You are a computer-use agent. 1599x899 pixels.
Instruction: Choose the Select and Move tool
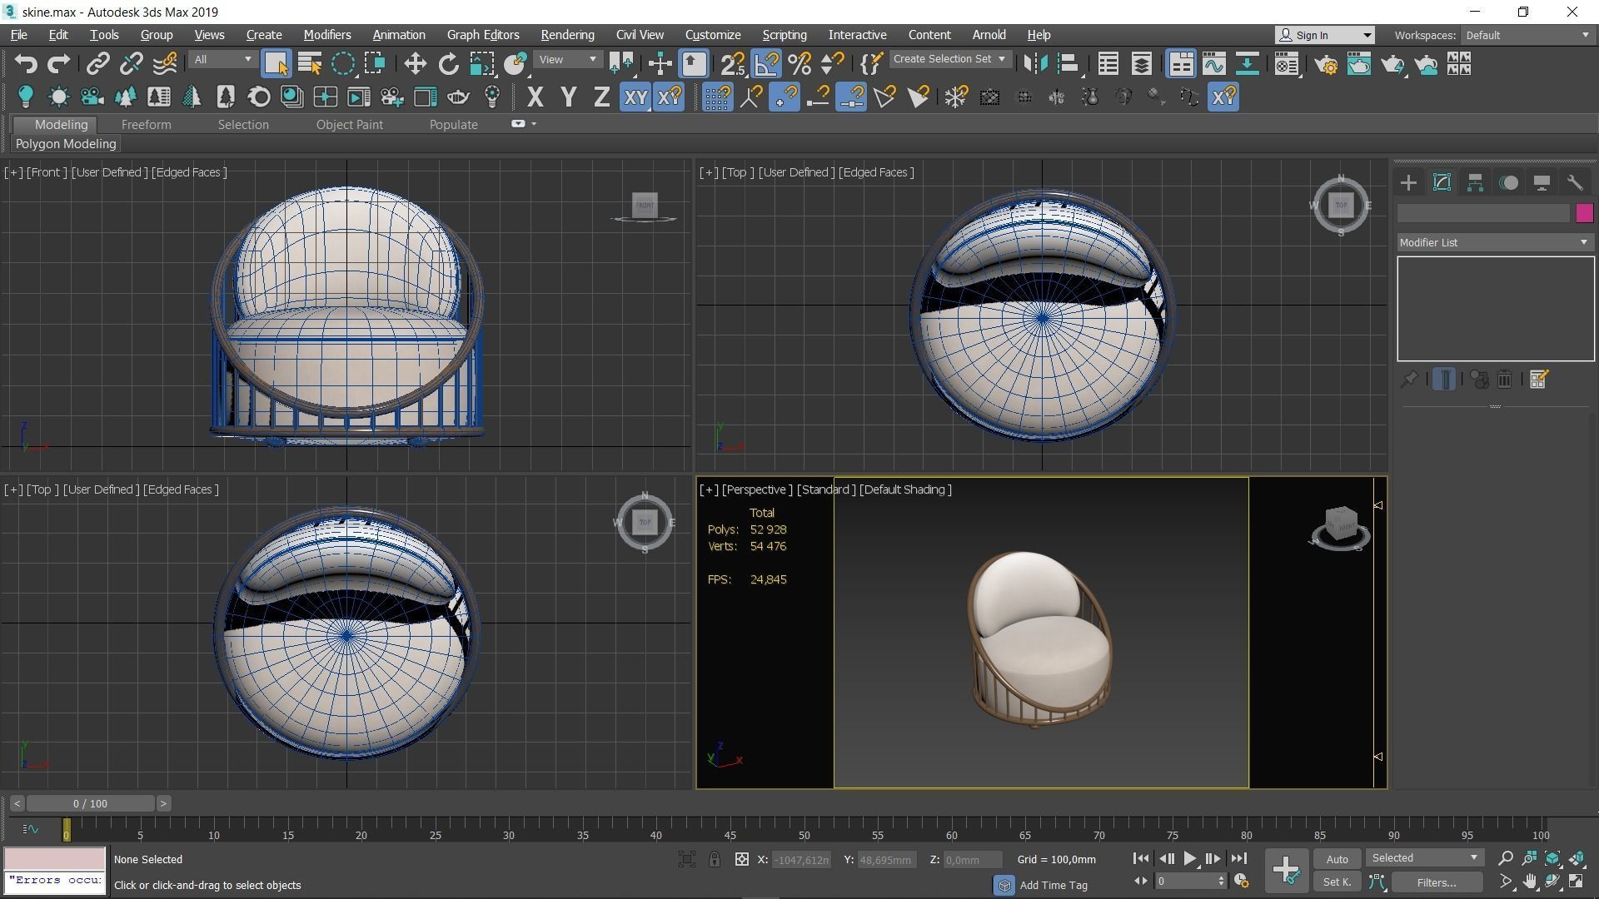click(x=415, y=64)
